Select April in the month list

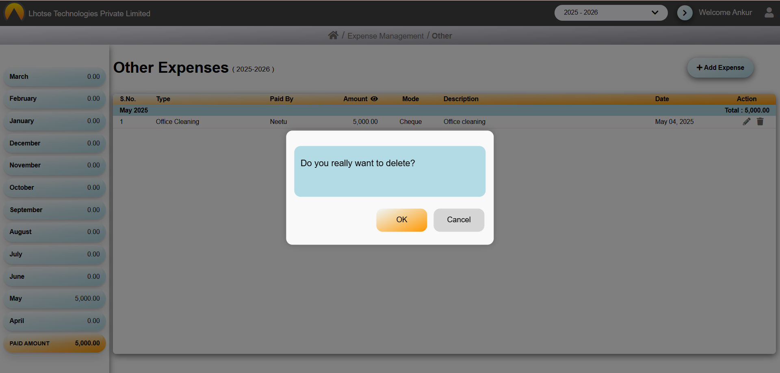pyautogui.click(x=54, y=321)
